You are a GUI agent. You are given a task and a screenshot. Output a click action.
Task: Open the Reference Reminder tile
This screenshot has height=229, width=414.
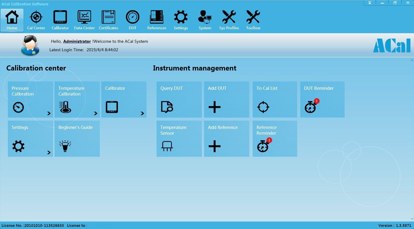click(x=274, y=139)
